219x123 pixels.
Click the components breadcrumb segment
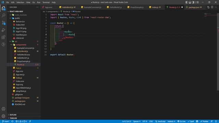pos(52,12)
